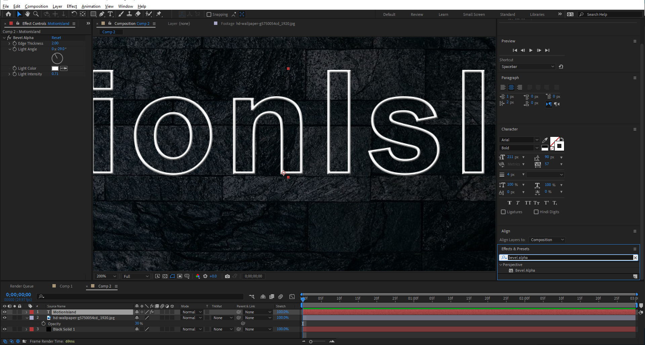645x345 pixels.
Task: Take a snapshot with the camera icon
Action: [x=227, y=276]
